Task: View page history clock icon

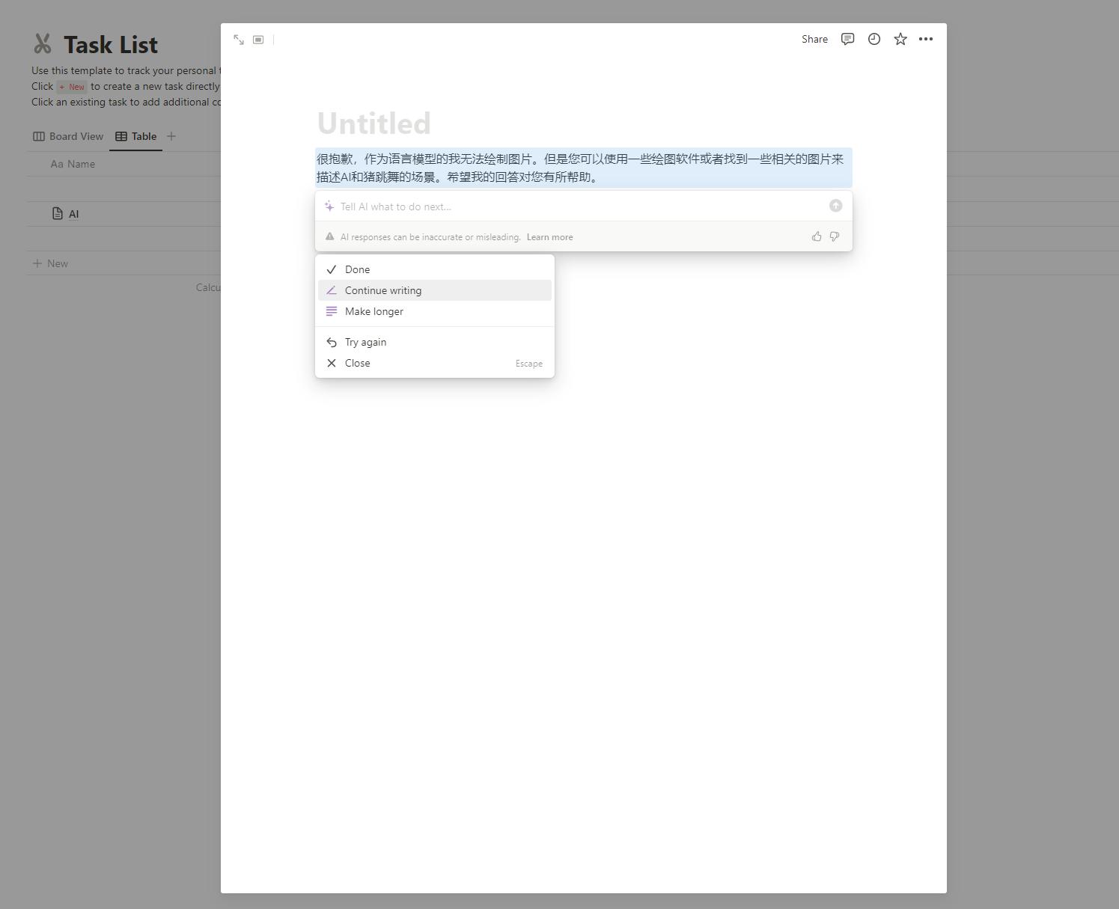Action: tap(874, 39)
